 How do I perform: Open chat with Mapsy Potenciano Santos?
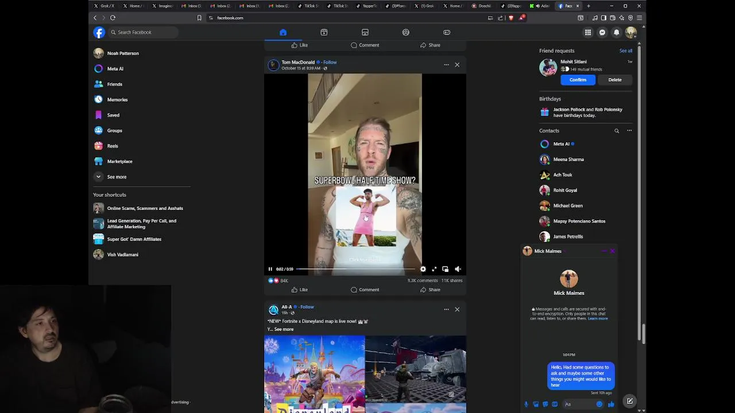pos(579,221)
